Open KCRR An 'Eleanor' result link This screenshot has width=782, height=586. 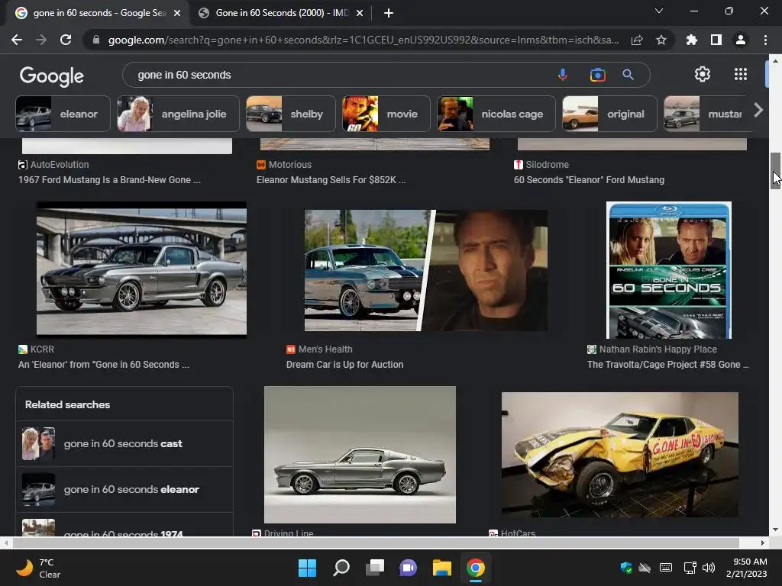point(104,364)
